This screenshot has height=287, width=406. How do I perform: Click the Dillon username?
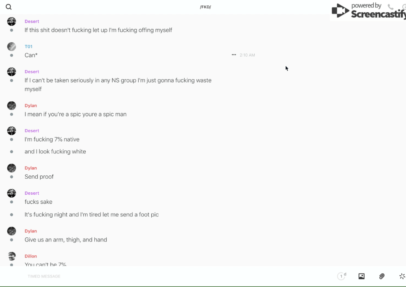31,256
